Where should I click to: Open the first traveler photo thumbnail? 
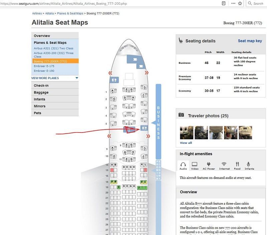pos(187,133)
